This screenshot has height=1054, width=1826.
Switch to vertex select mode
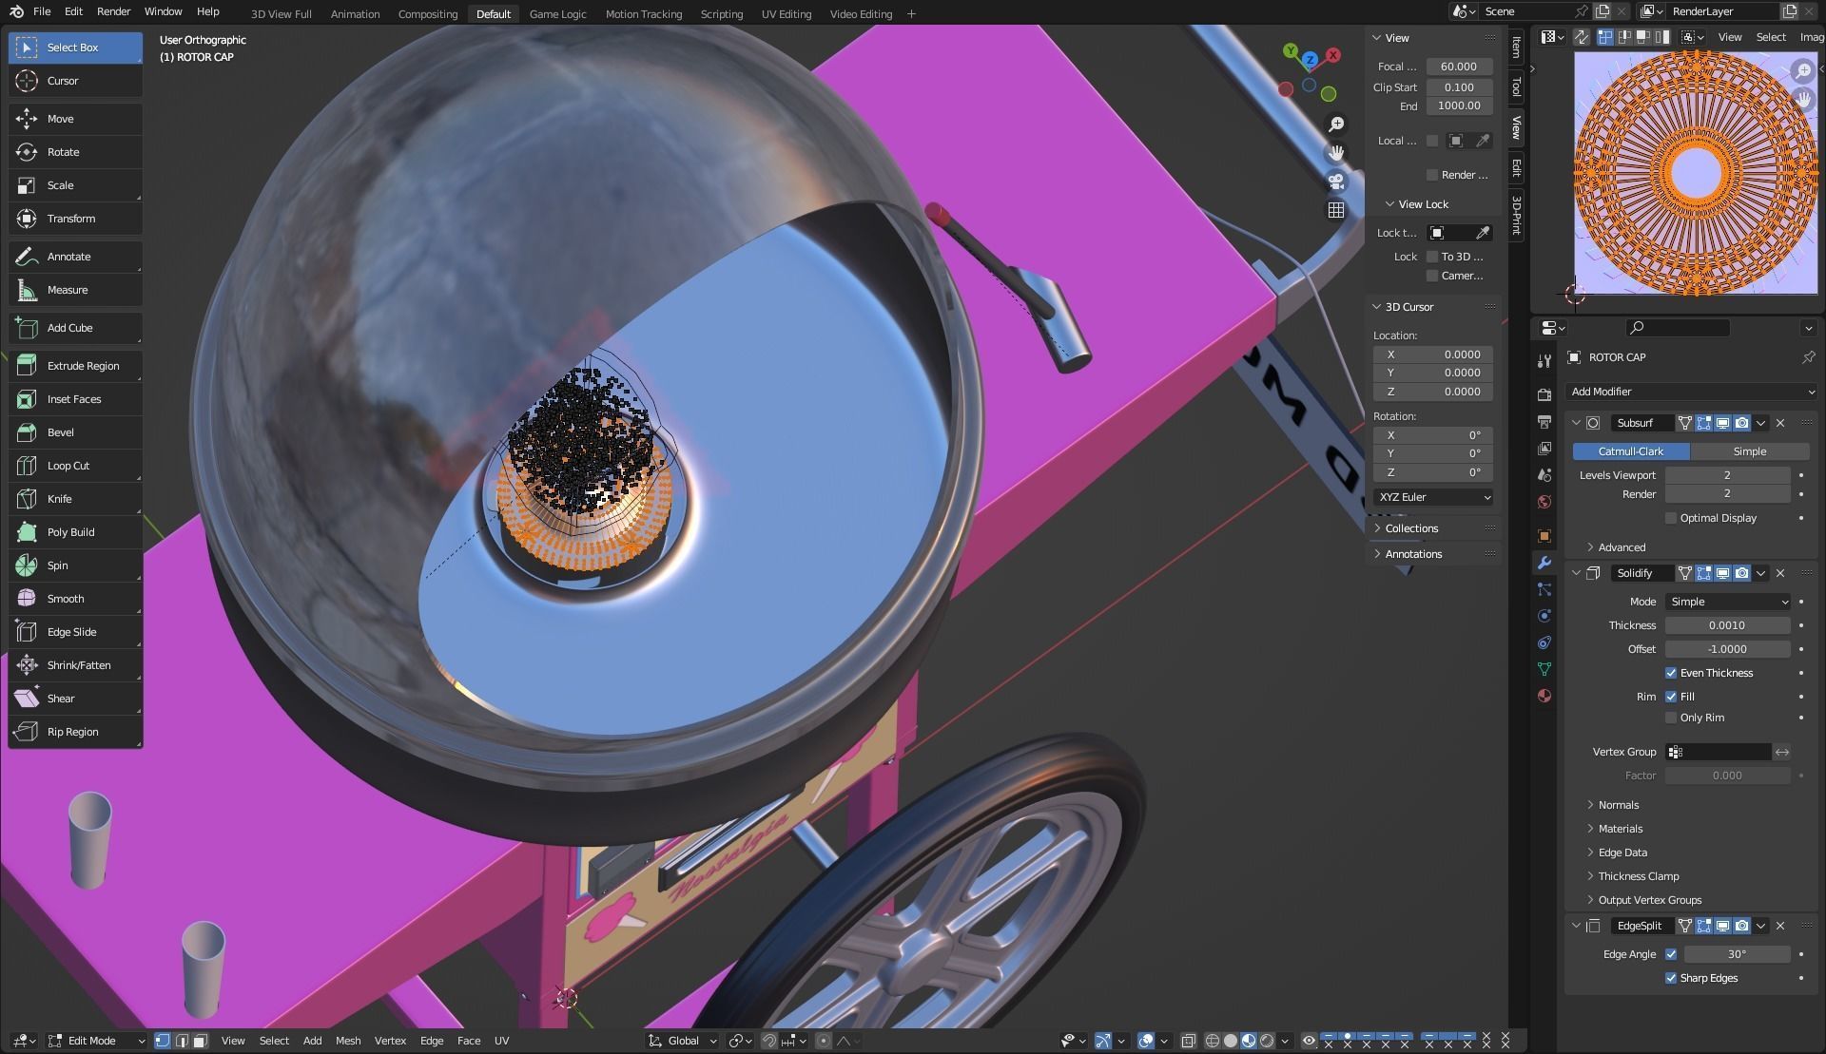tap(163, 1041)
